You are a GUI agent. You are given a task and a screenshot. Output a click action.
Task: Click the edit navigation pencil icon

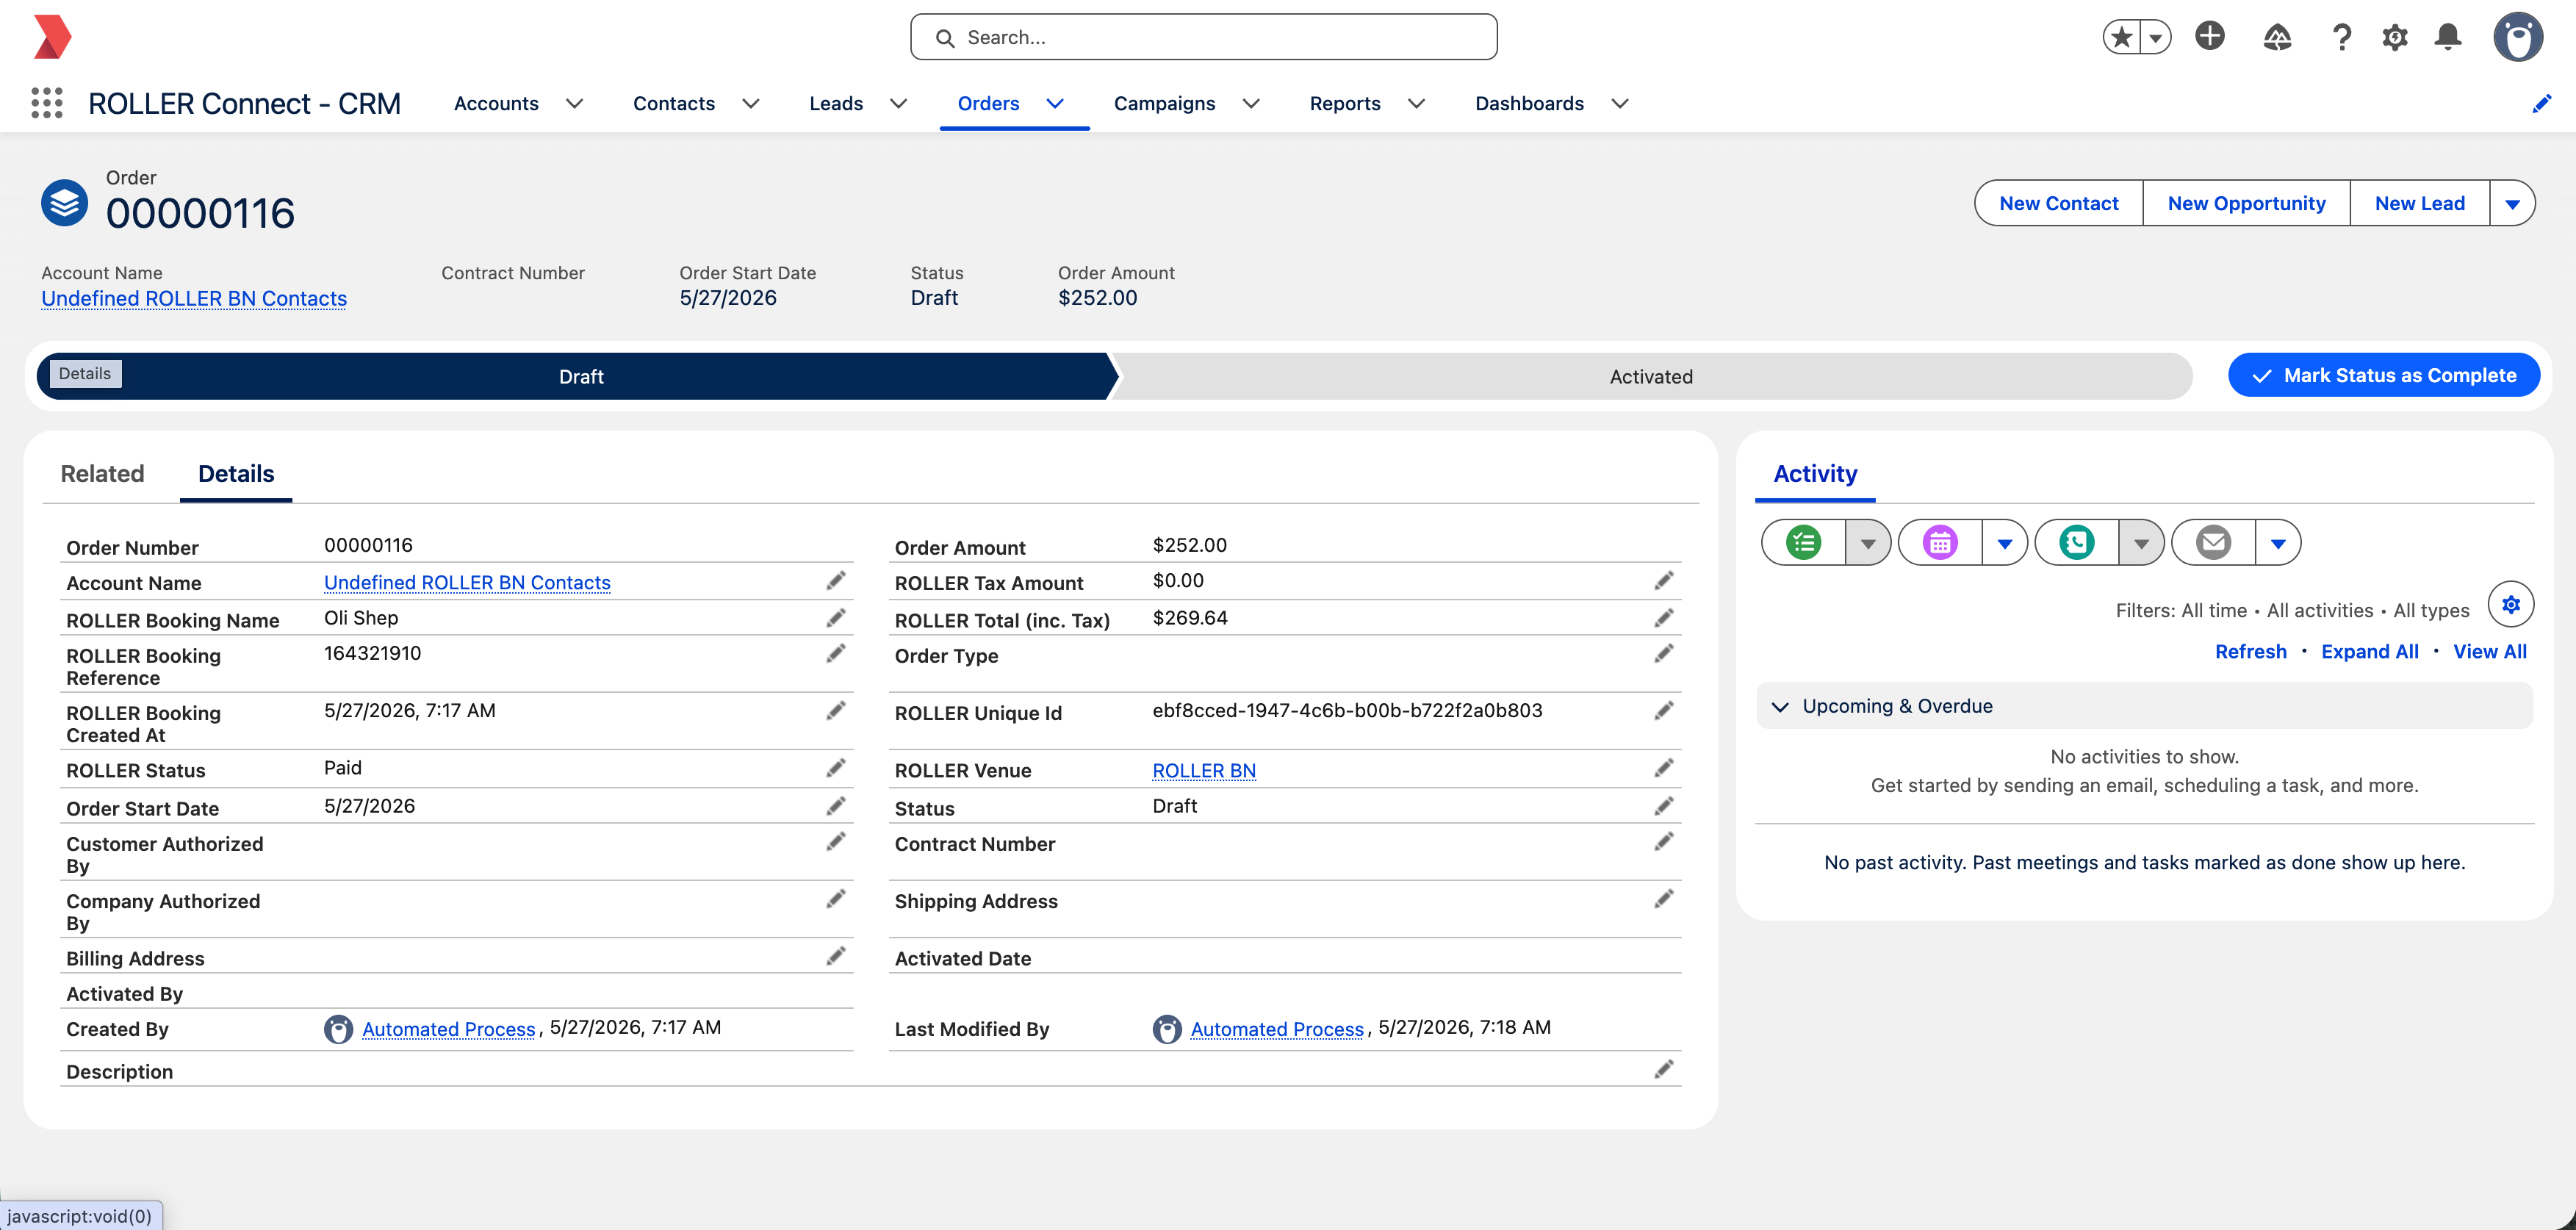[x=2541, y=104]
